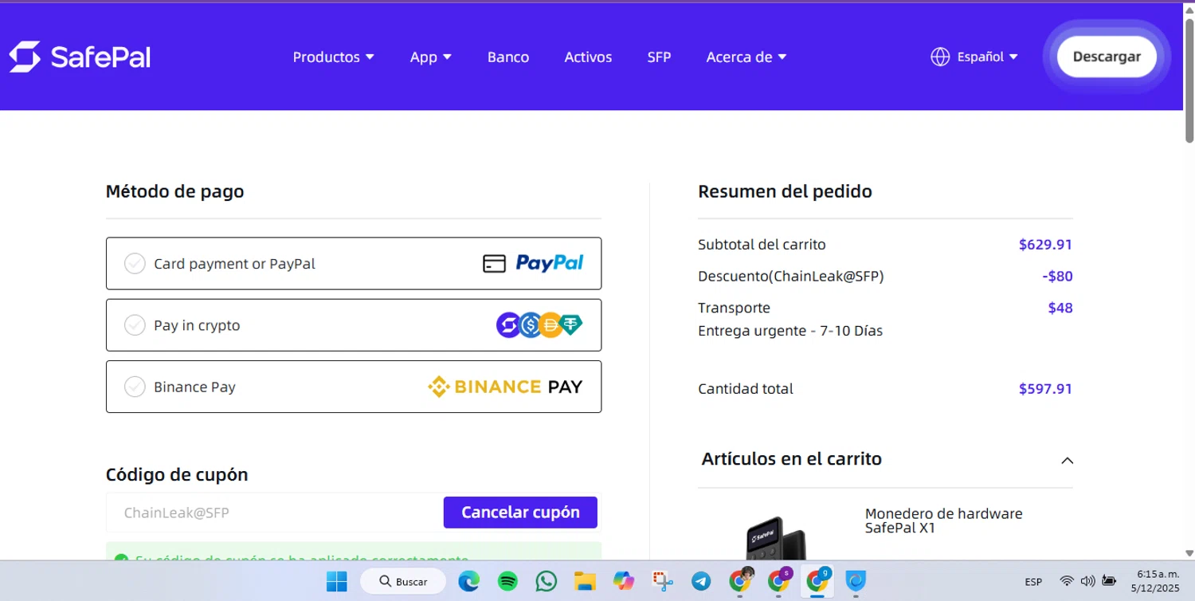
Task: Open Copilot from taskbar
Action: 623,581
